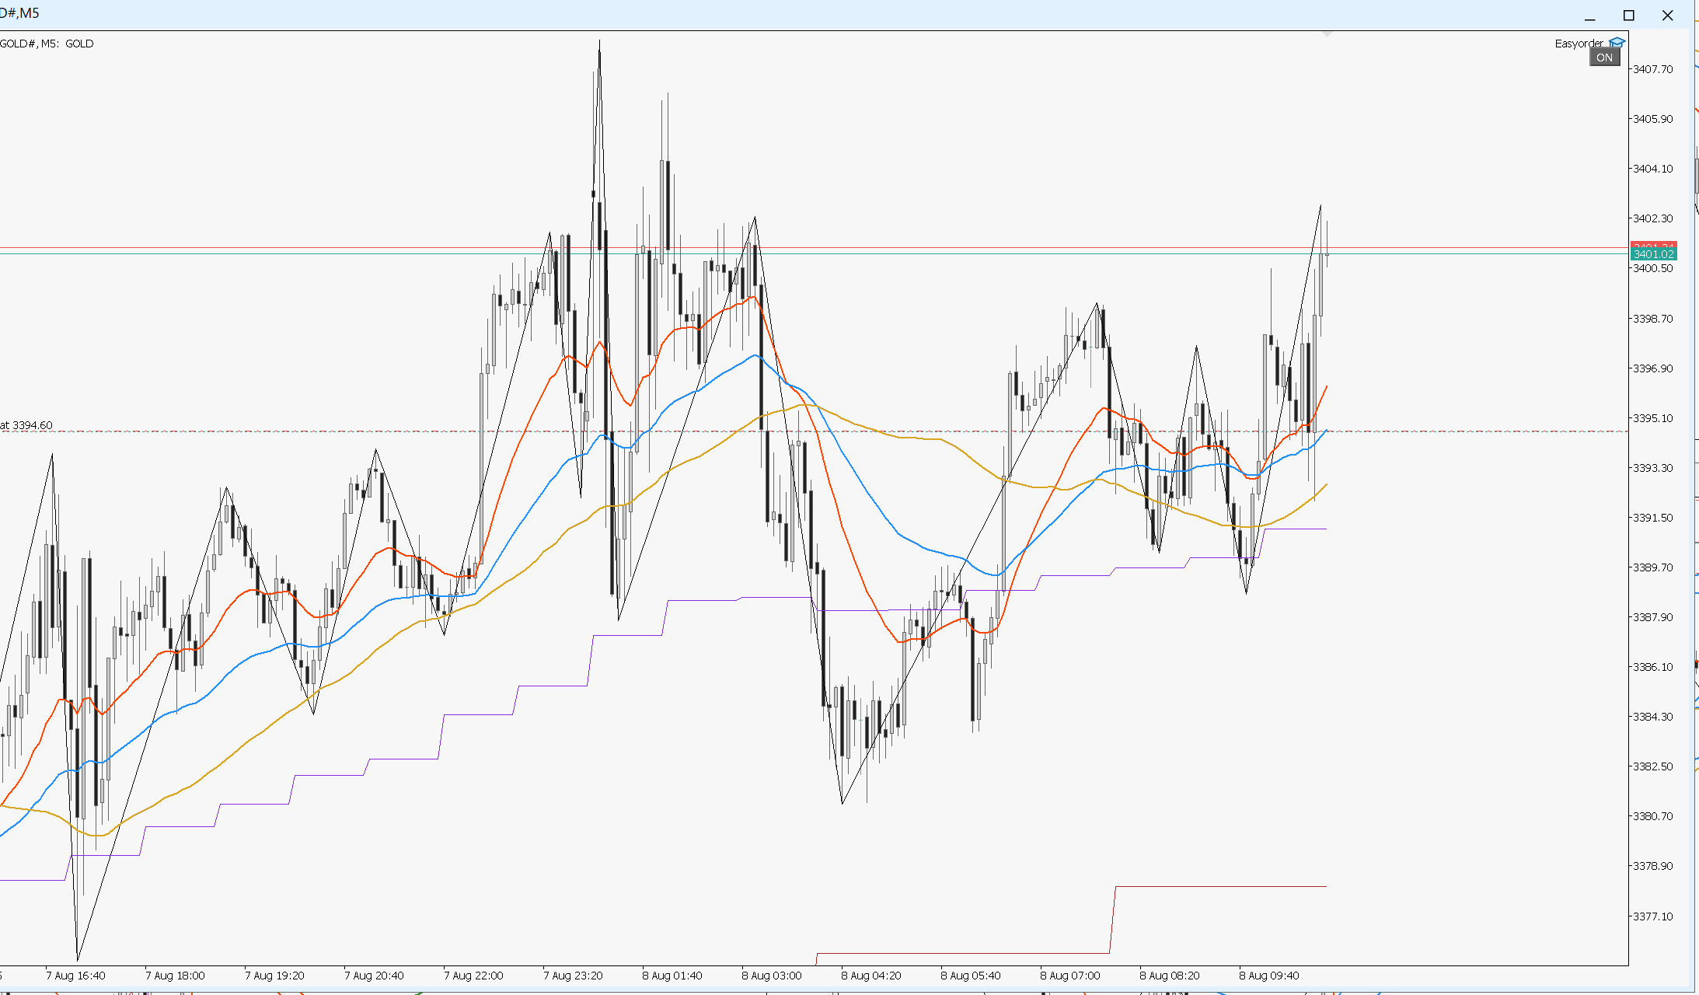Click the '8 Aug 01:40' time axis label

[672, 976]
